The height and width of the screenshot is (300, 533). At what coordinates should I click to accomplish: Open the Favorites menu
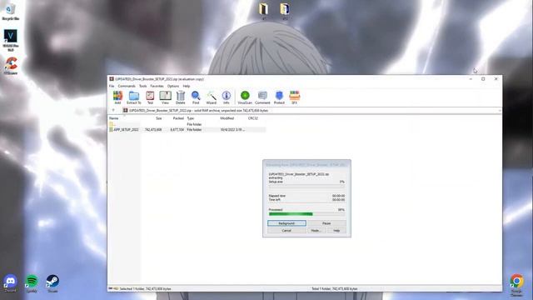click(x=157, y=86)
